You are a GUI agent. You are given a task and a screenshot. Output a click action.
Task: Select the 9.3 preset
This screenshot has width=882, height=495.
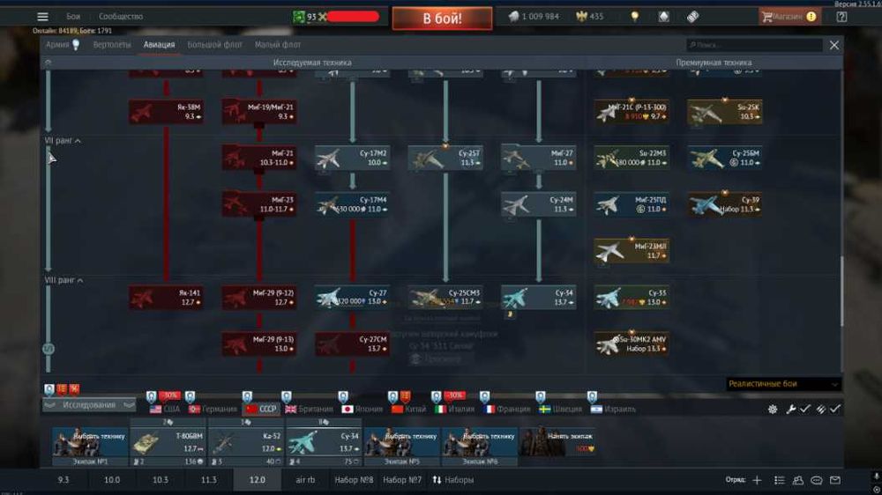[x=64, y=480]
